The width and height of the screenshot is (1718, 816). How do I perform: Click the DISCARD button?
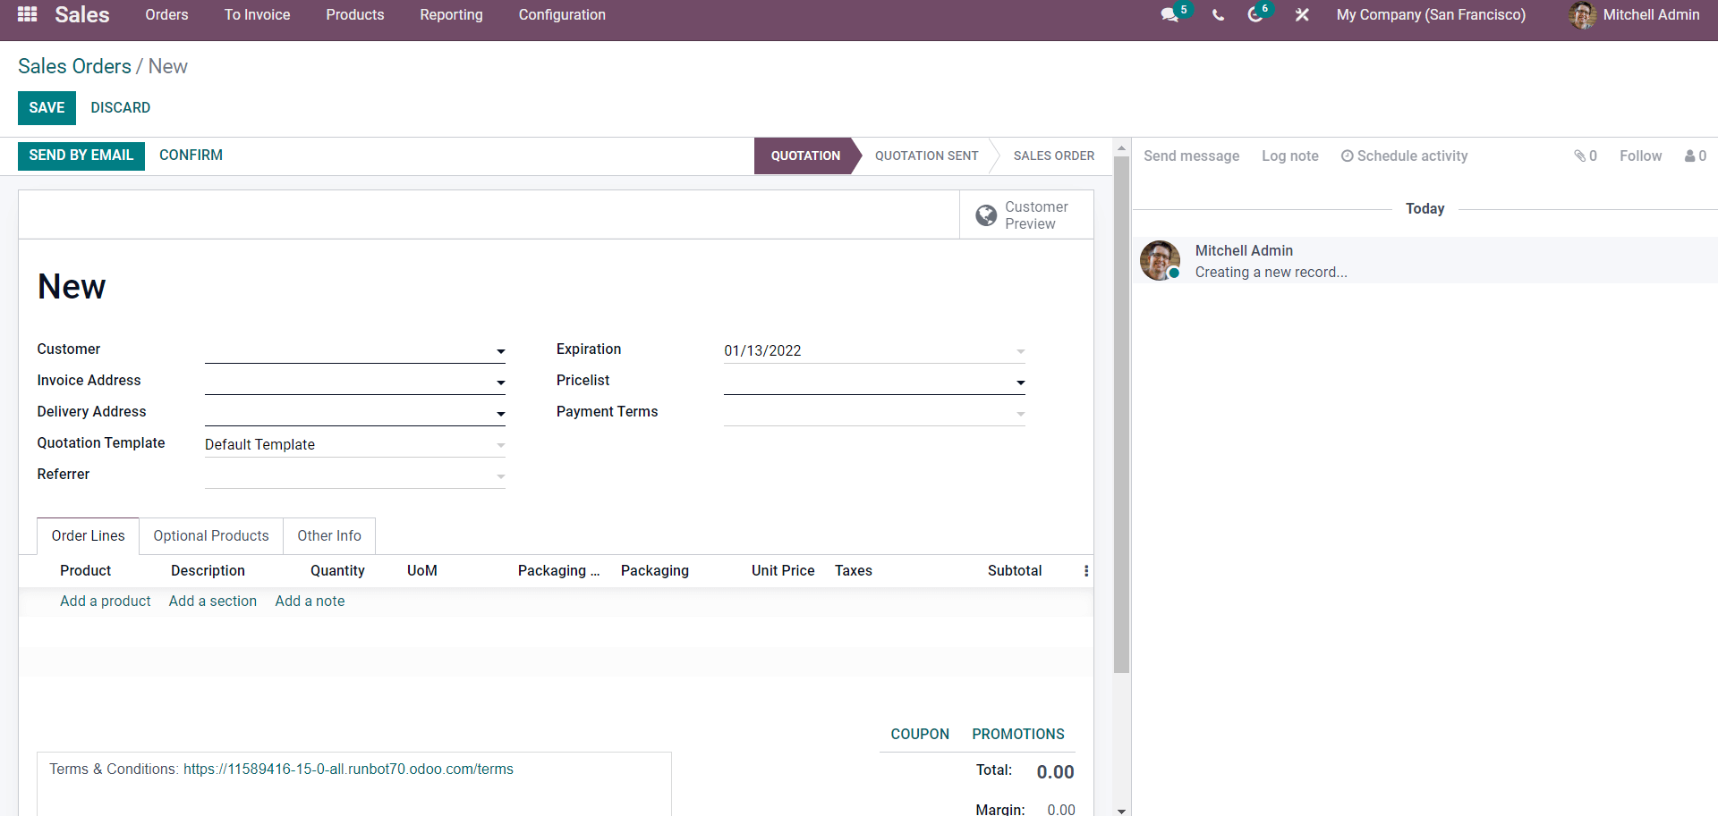120,108
